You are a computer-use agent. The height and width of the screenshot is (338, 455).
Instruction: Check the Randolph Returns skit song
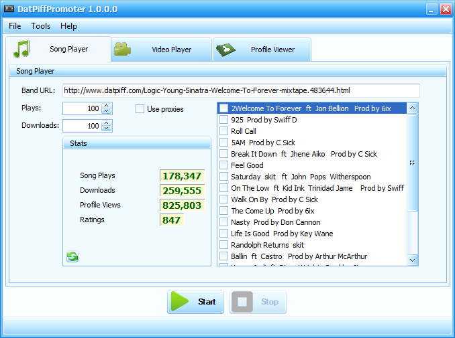coord(223,245)
